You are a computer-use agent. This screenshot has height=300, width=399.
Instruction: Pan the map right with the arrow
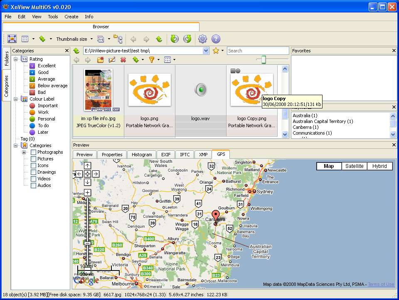96,174
